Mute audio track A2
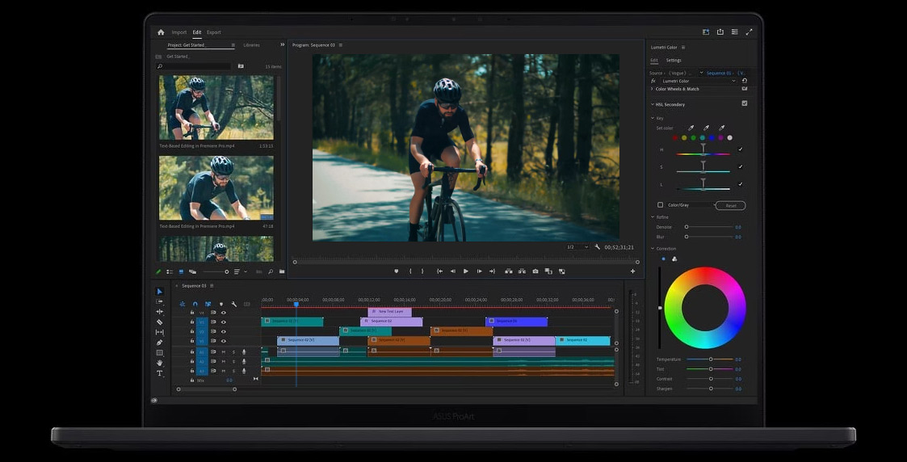Image resolution: width=907 pixels, height=462 pixels. [223, 361]
